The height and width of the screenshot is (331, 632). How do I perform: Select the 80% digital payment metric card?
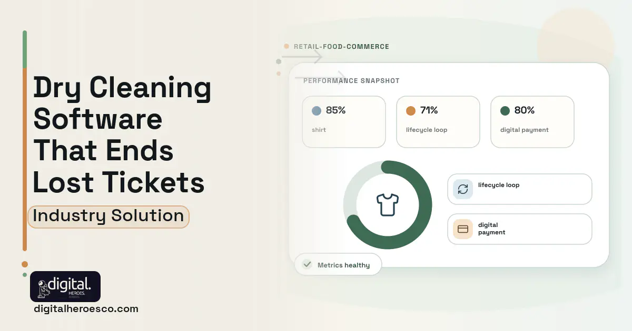[532, 122]
